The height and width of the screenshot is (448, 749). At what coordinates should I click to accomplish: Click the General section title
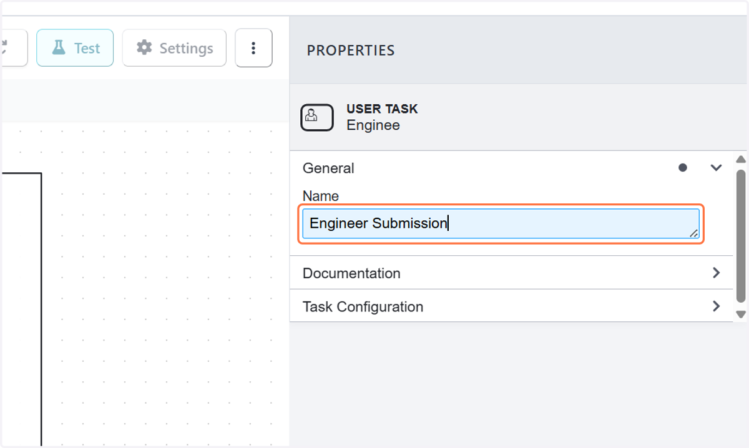coord(328,168)
